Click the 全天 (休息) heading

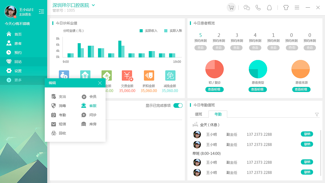(x=210, y=125)
